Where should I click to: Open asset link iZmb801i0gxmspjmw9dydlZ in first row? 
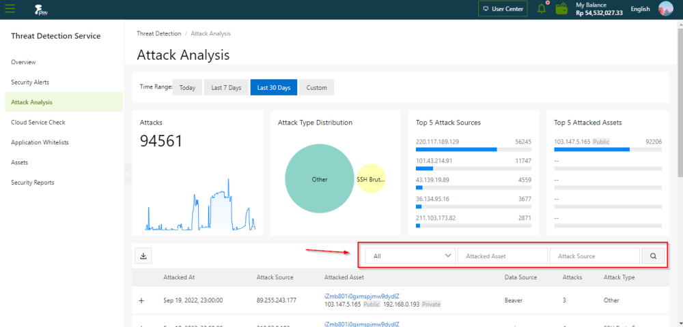(x=362, y=296)
